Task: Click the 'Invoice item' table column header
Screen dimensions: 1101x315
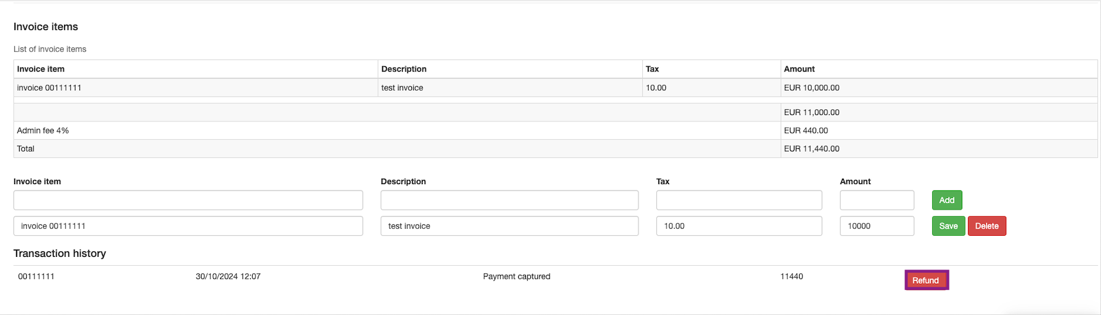Action: [x=41, y=69]
